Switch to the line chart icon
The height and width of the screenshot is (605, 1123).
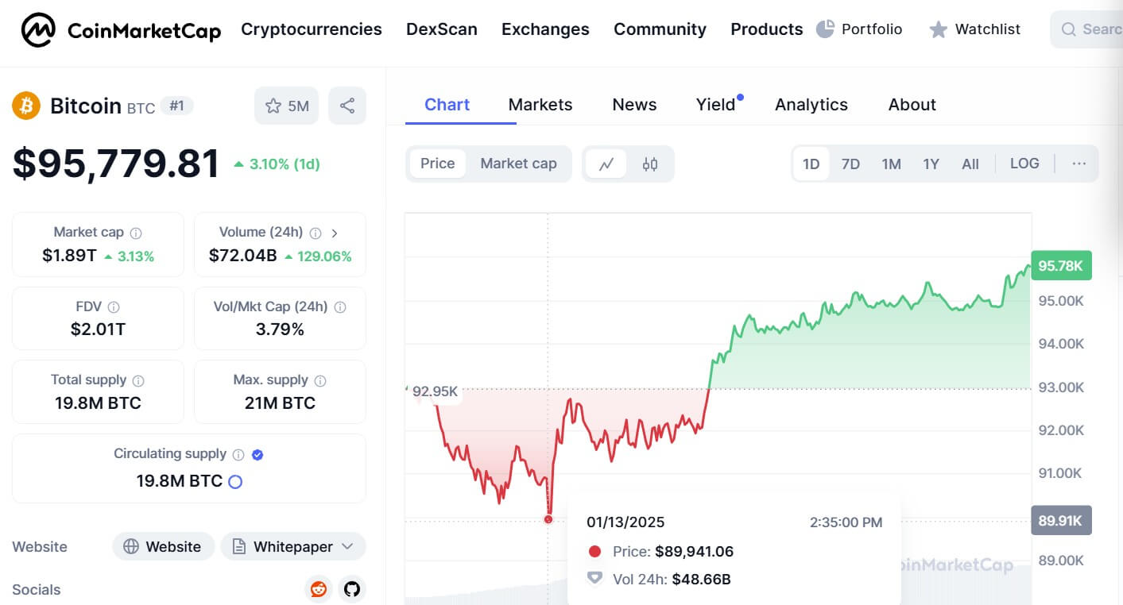pyautogui.click(x=606, y=164)
